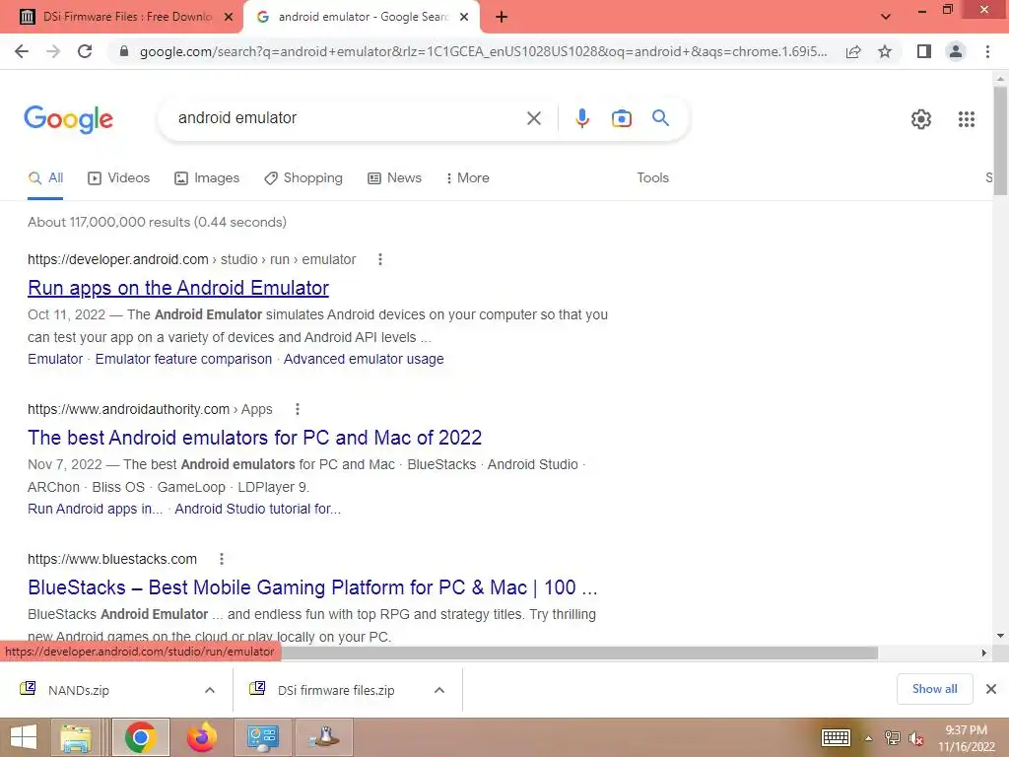Open the Chrome profile avatar
The height and width of the screenshot is (757, 1009).
956,51
